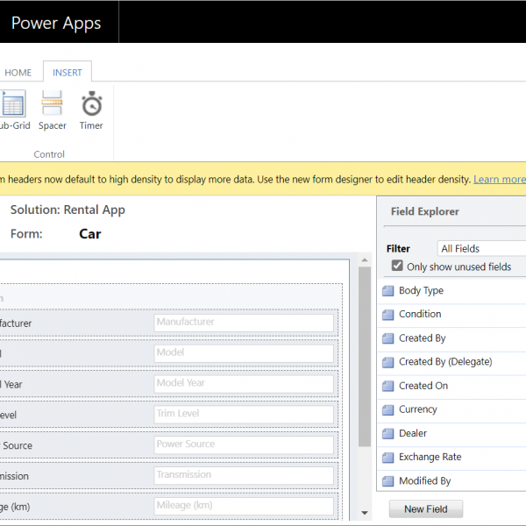This screenshot has width=526, height=526.
Task: Click the form scrollbar up arrow
Action: (x=365, y=260)
